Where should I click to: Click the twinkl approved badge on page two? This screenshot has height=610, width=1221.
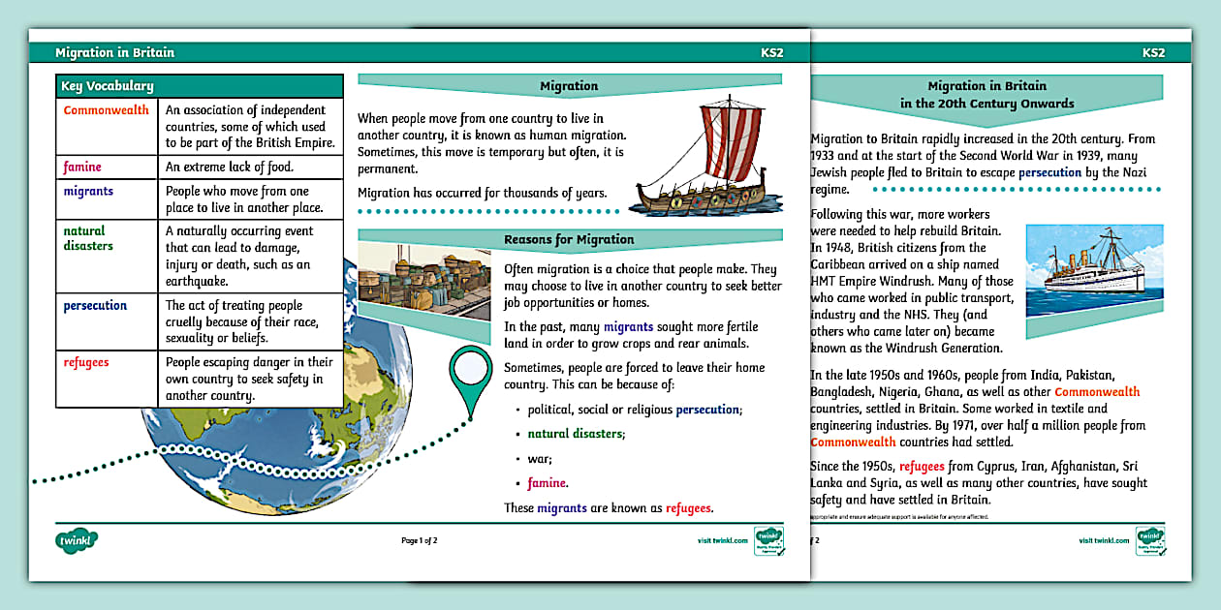pyautogui.click(x=1150, y=540)
